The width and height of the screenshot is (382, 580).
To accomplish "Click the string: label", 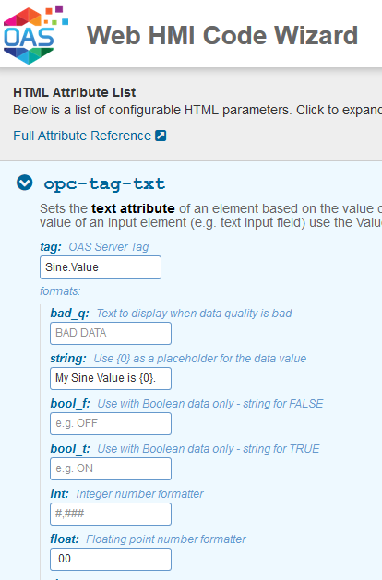I will [68, 359].
